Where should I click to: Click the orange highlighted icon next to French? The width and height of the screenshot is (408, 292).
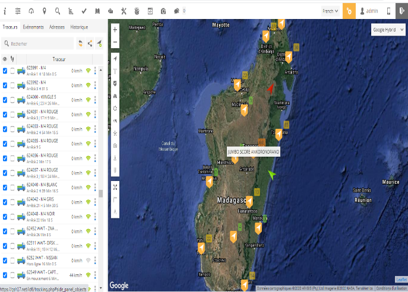[350, 11]
